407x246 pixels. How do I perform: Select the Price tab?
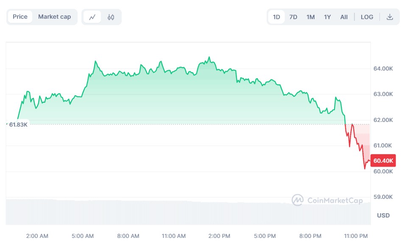20,17
